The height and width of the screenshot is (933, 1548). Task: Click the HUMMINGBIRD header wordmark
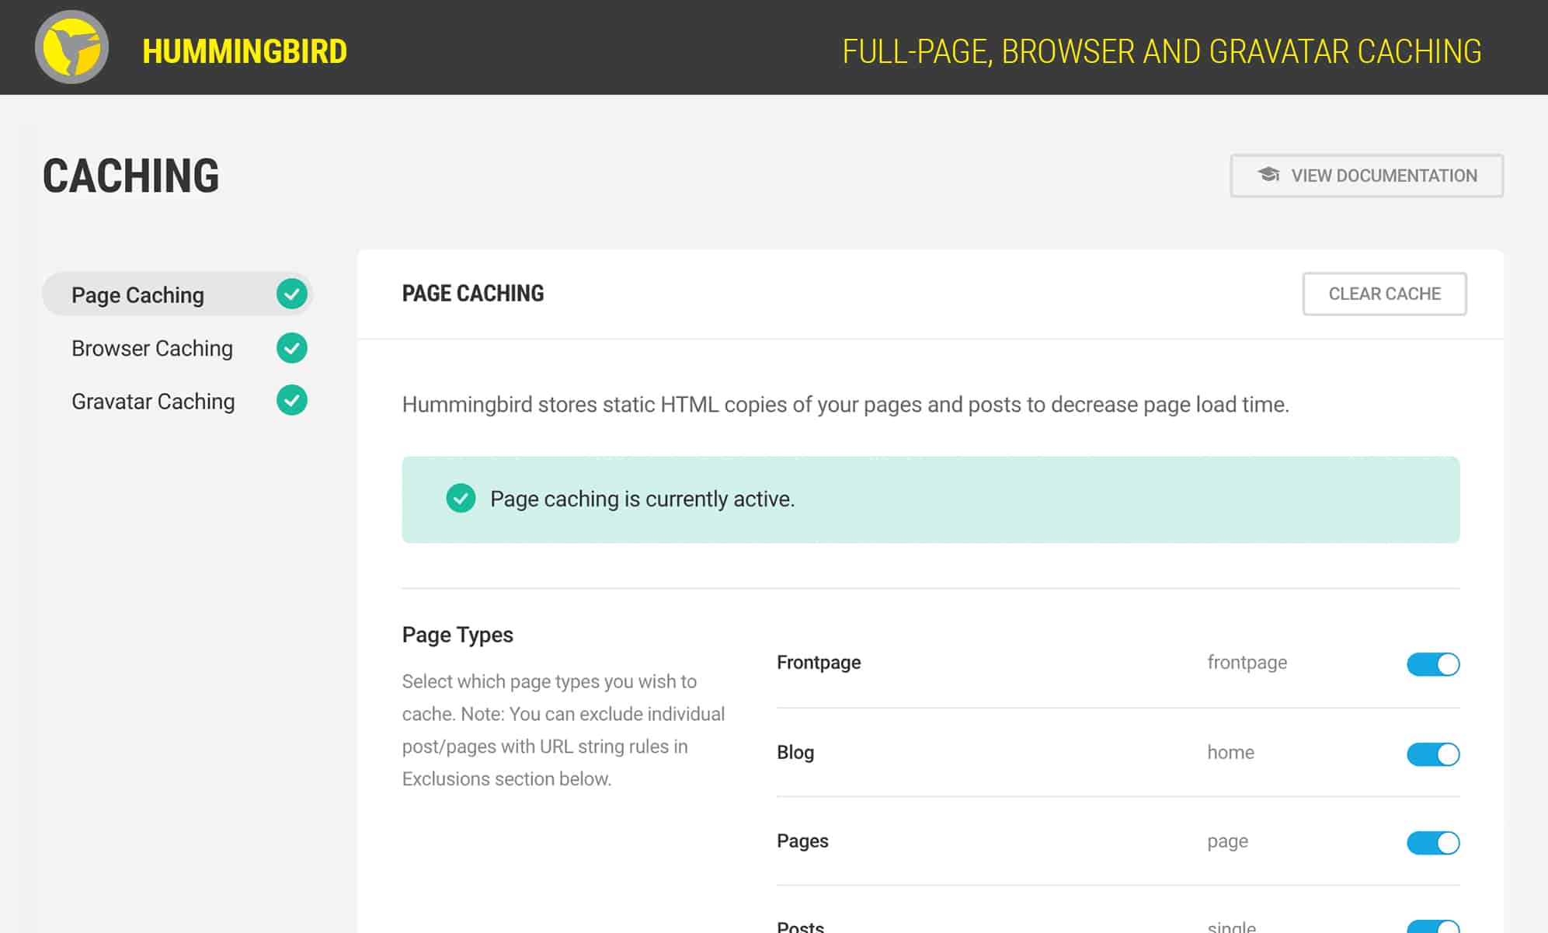pos(243,51)
